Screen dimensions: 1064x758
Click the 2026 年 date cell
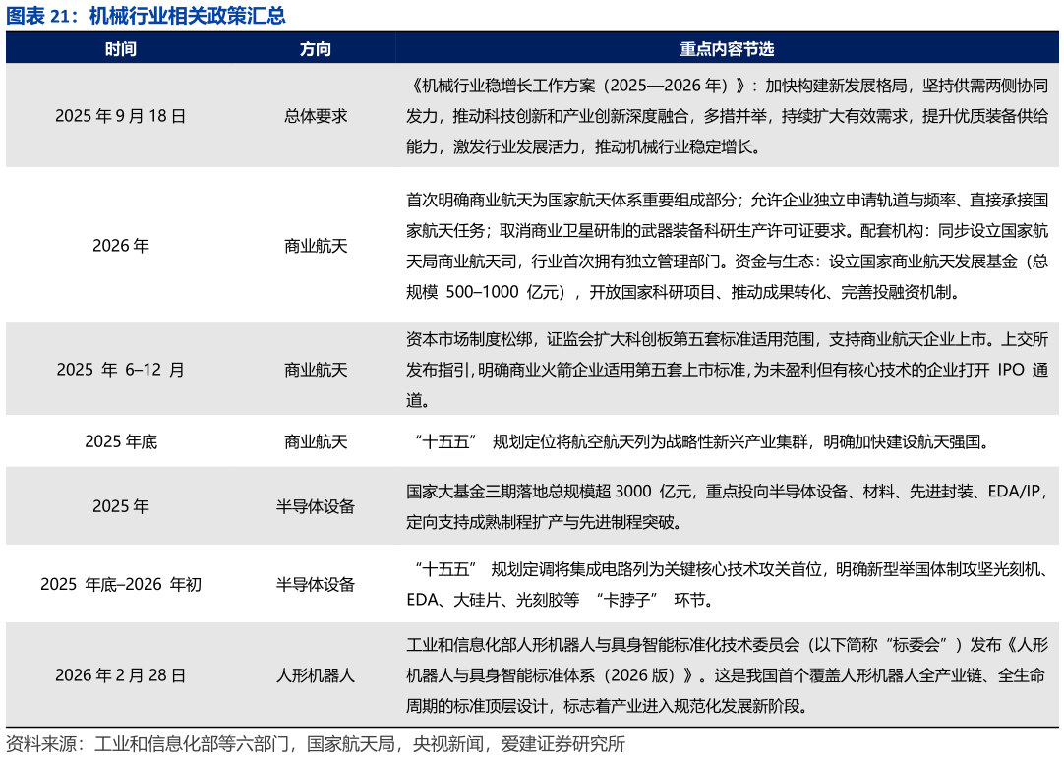coord(120,246)
